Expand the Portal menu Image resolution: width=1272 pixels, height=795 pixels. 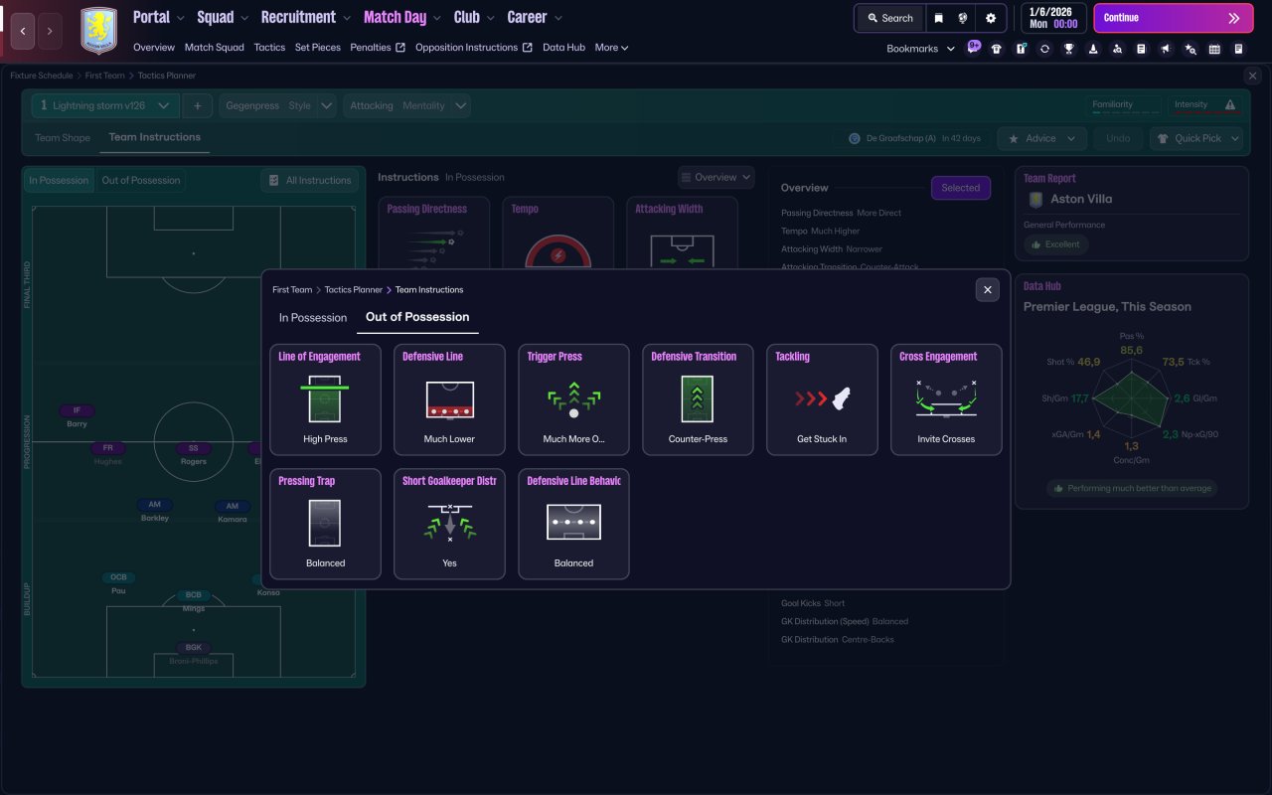coord(158,17)
